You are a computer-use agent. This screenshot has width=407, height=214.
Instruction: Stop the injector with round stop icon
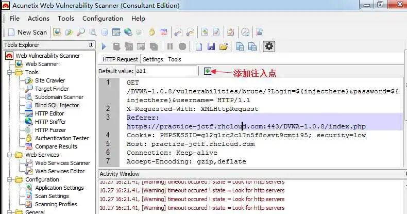click(182, 46)
